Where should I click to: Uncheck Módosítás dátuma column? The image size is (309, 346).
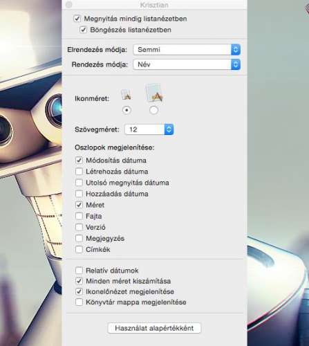pos(79,160)
